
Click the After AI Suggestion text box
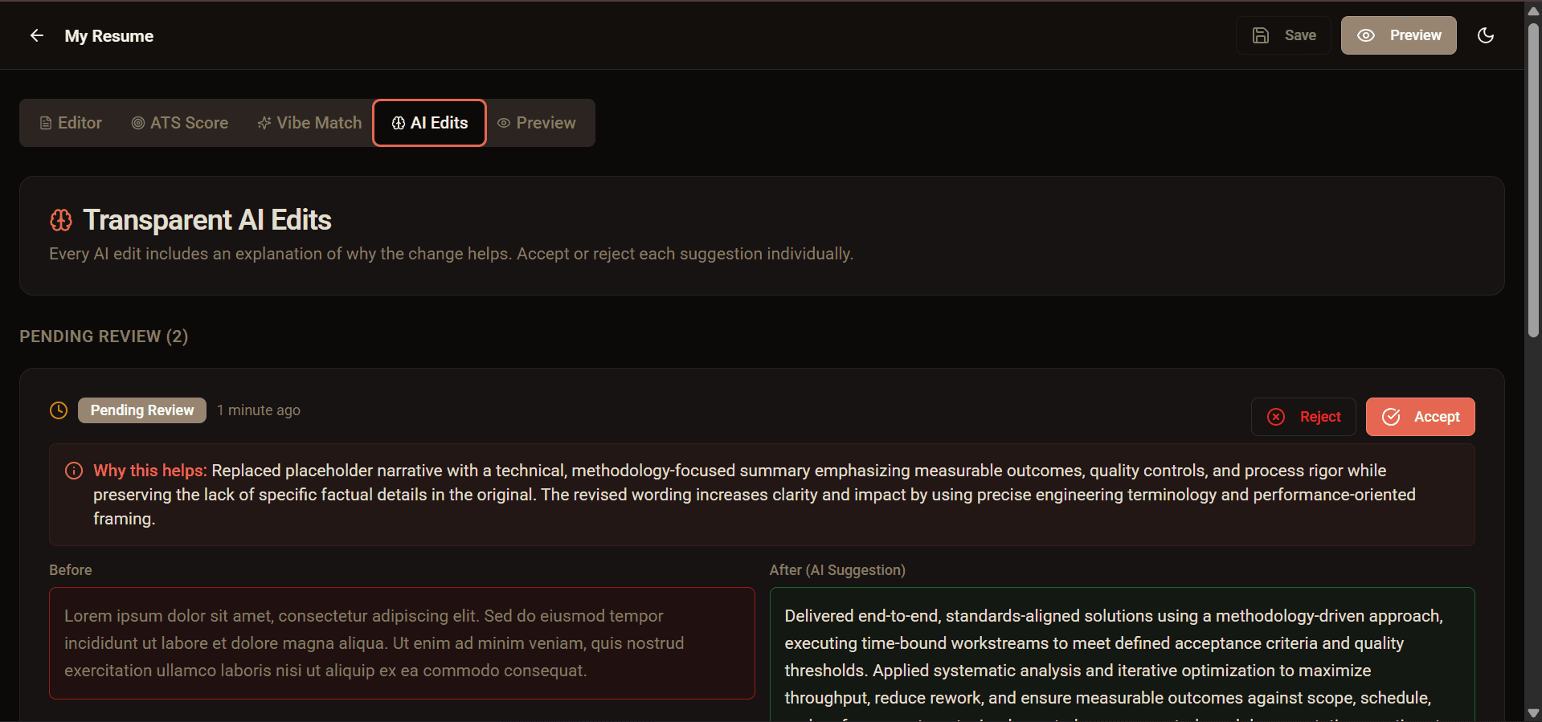(x=1121, y=655)
